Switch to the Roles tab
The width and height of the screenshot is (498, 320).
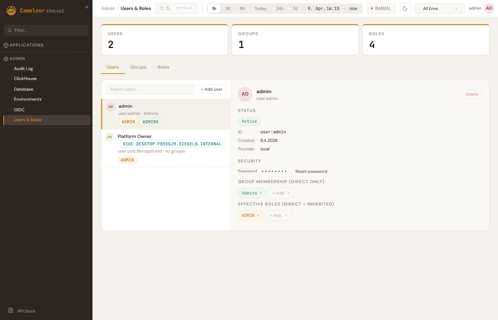(163, 67)
